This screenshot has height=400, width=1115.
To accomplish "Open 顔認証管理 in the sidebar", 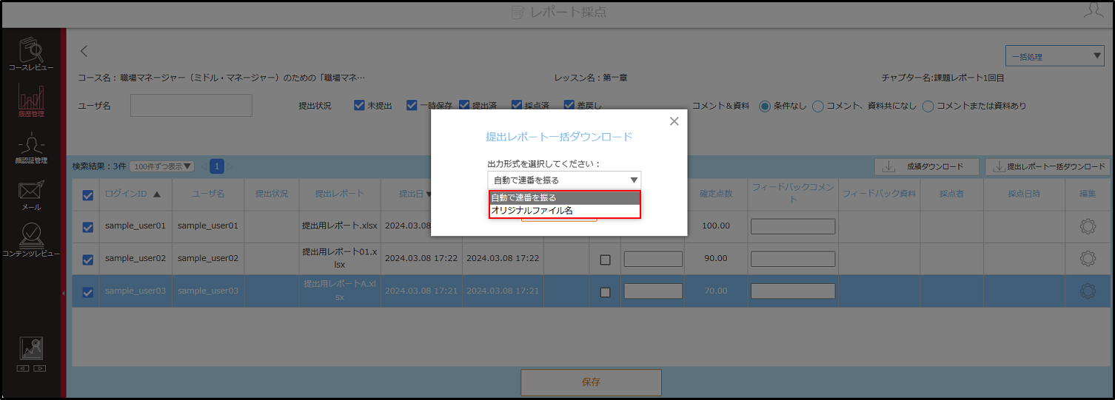I will [x=32, y=148].
